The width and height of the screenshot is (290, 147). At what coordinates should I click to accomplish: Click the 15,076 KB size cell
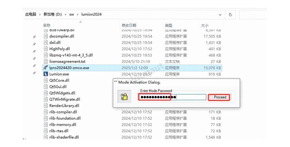(x=212, y=68)
